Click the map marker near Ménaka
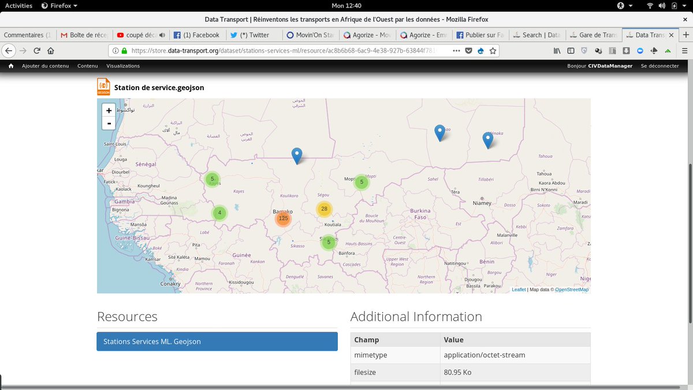The image size is (693, 390). coord(488,140)
